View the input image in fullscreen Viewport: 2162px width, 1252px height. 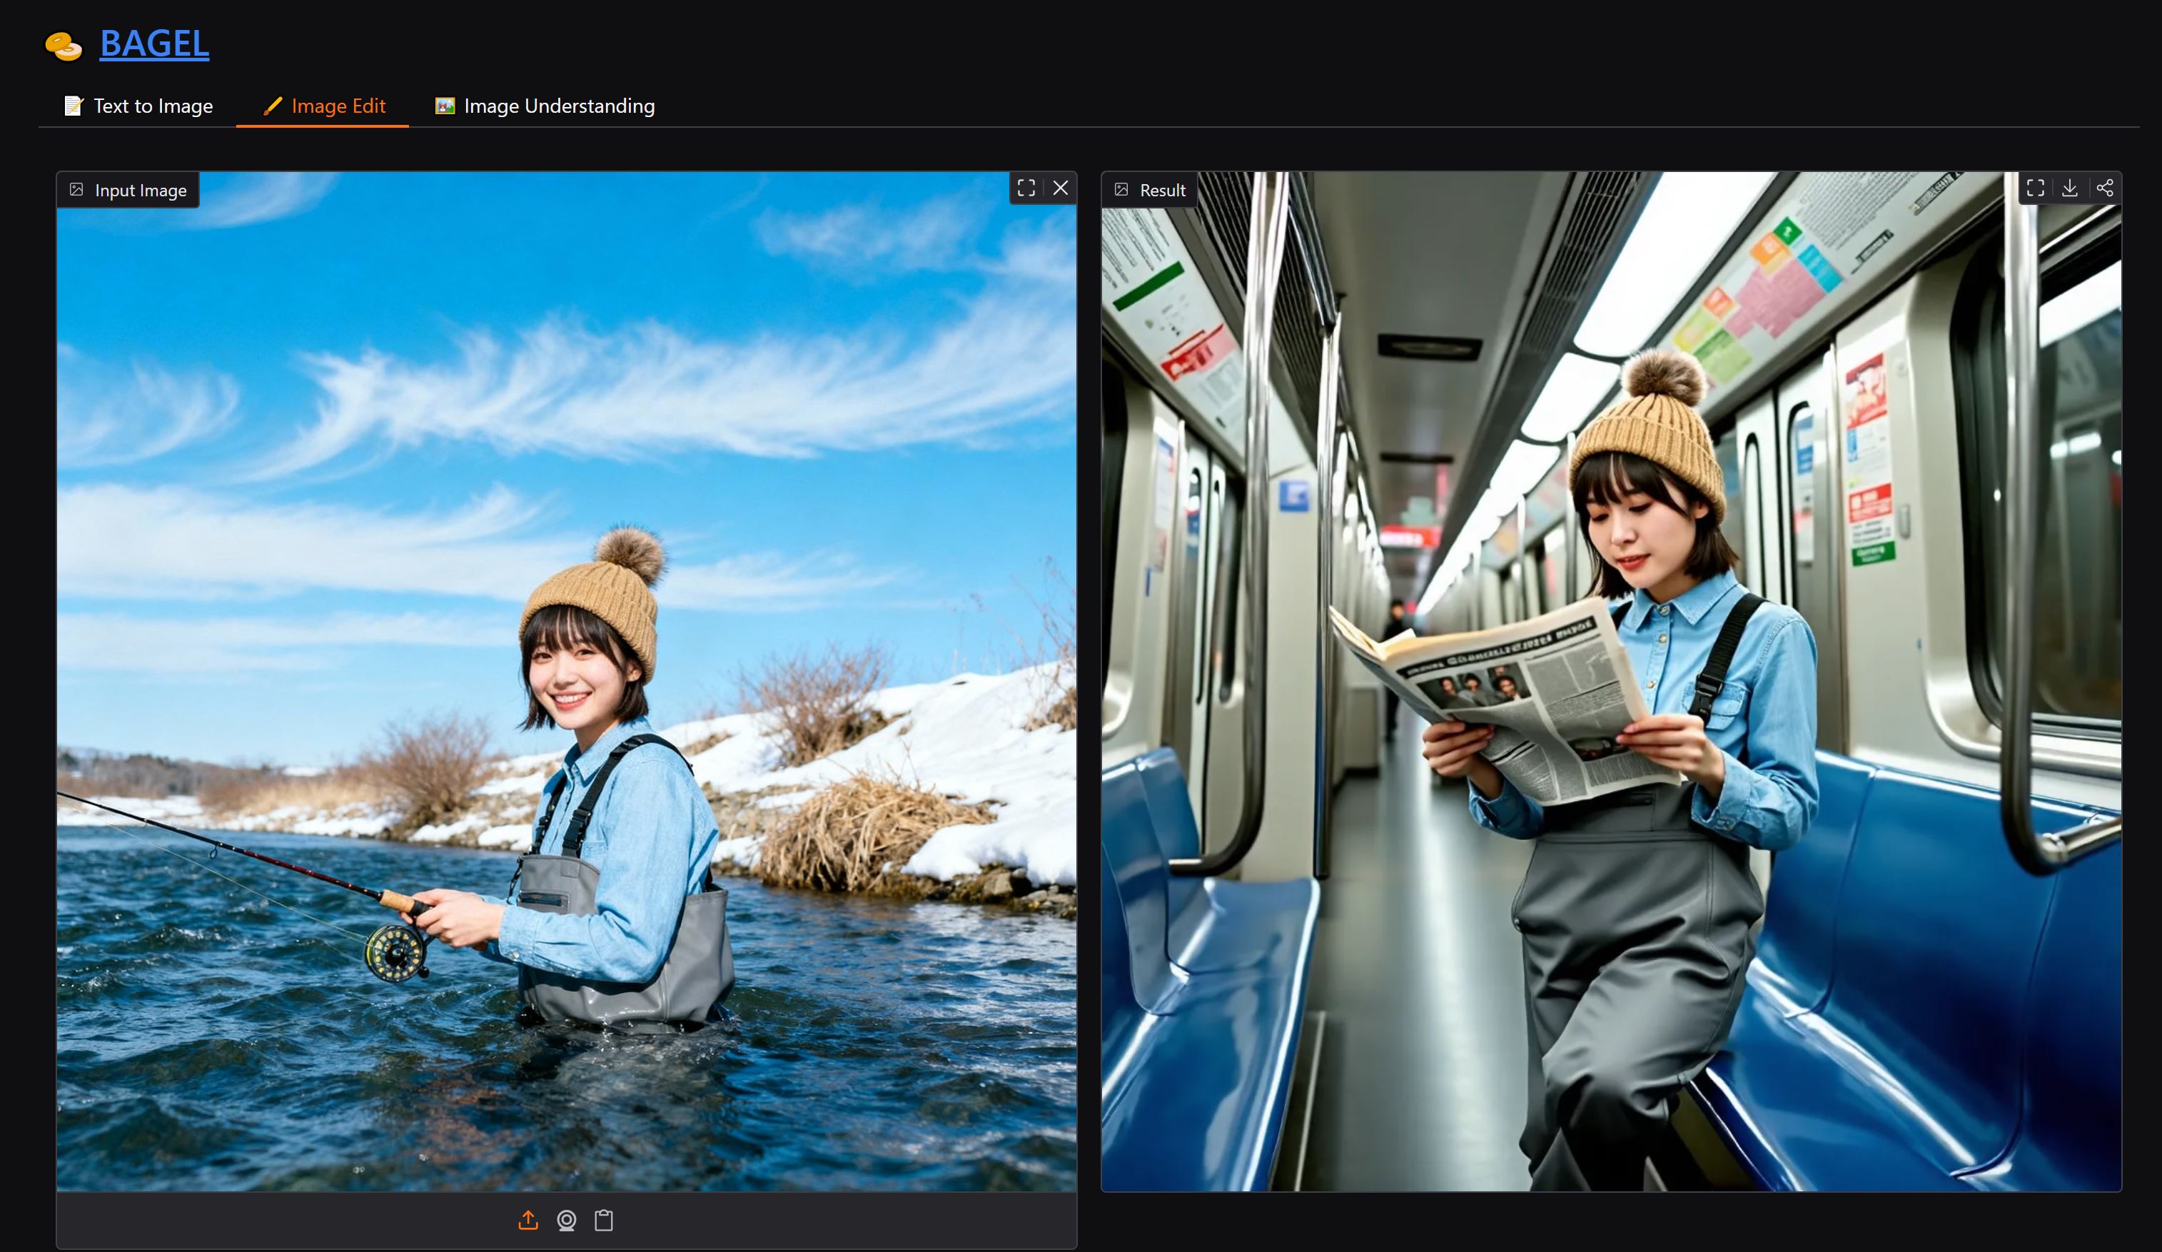pos(1026,188)
